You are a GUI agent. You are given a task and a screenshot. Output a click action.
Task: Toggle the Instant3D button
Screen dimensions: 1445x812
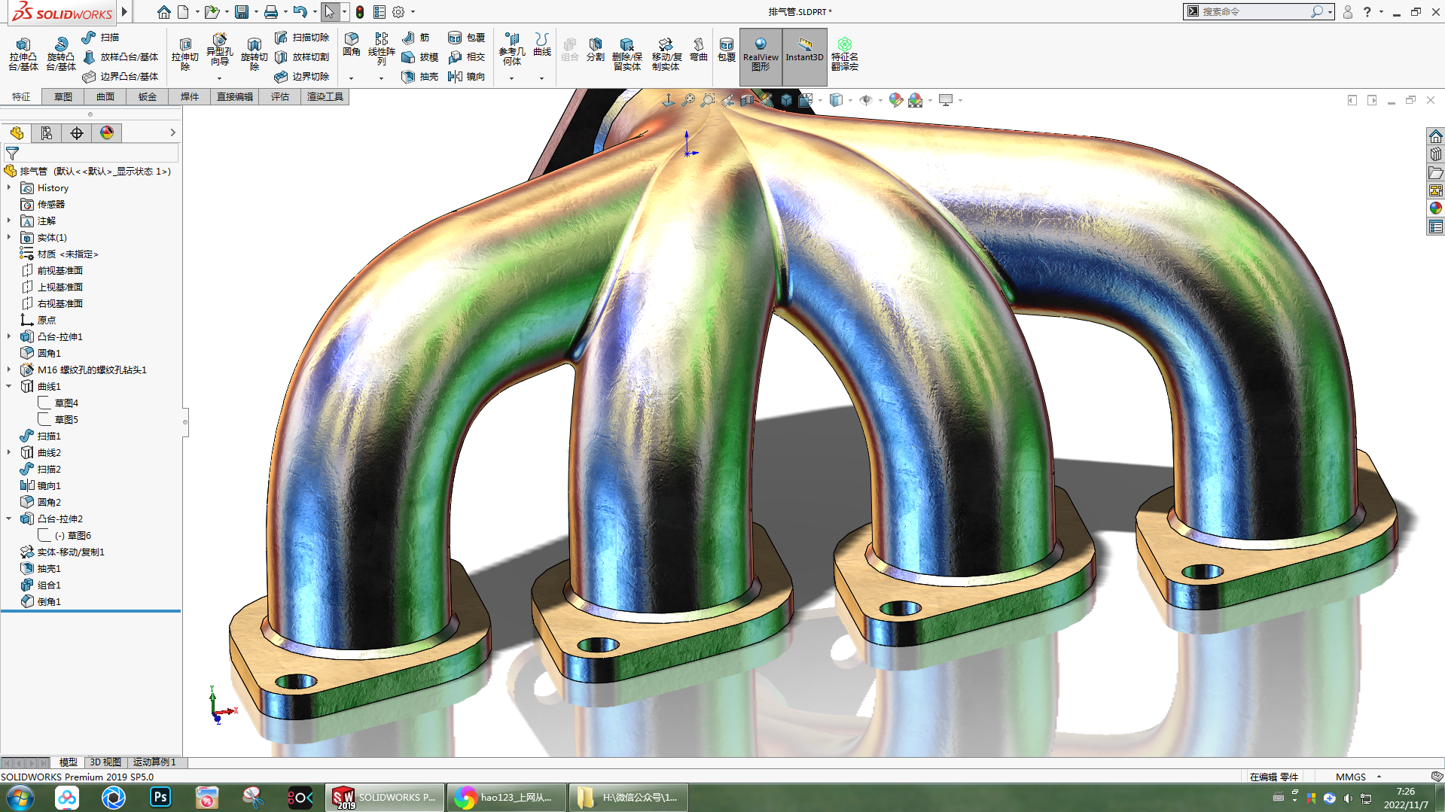click(x=805, y=56)
